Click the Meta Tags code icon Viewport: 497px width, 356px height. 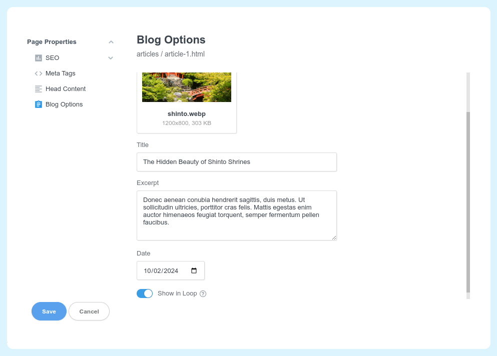click(x=38, y=73)
